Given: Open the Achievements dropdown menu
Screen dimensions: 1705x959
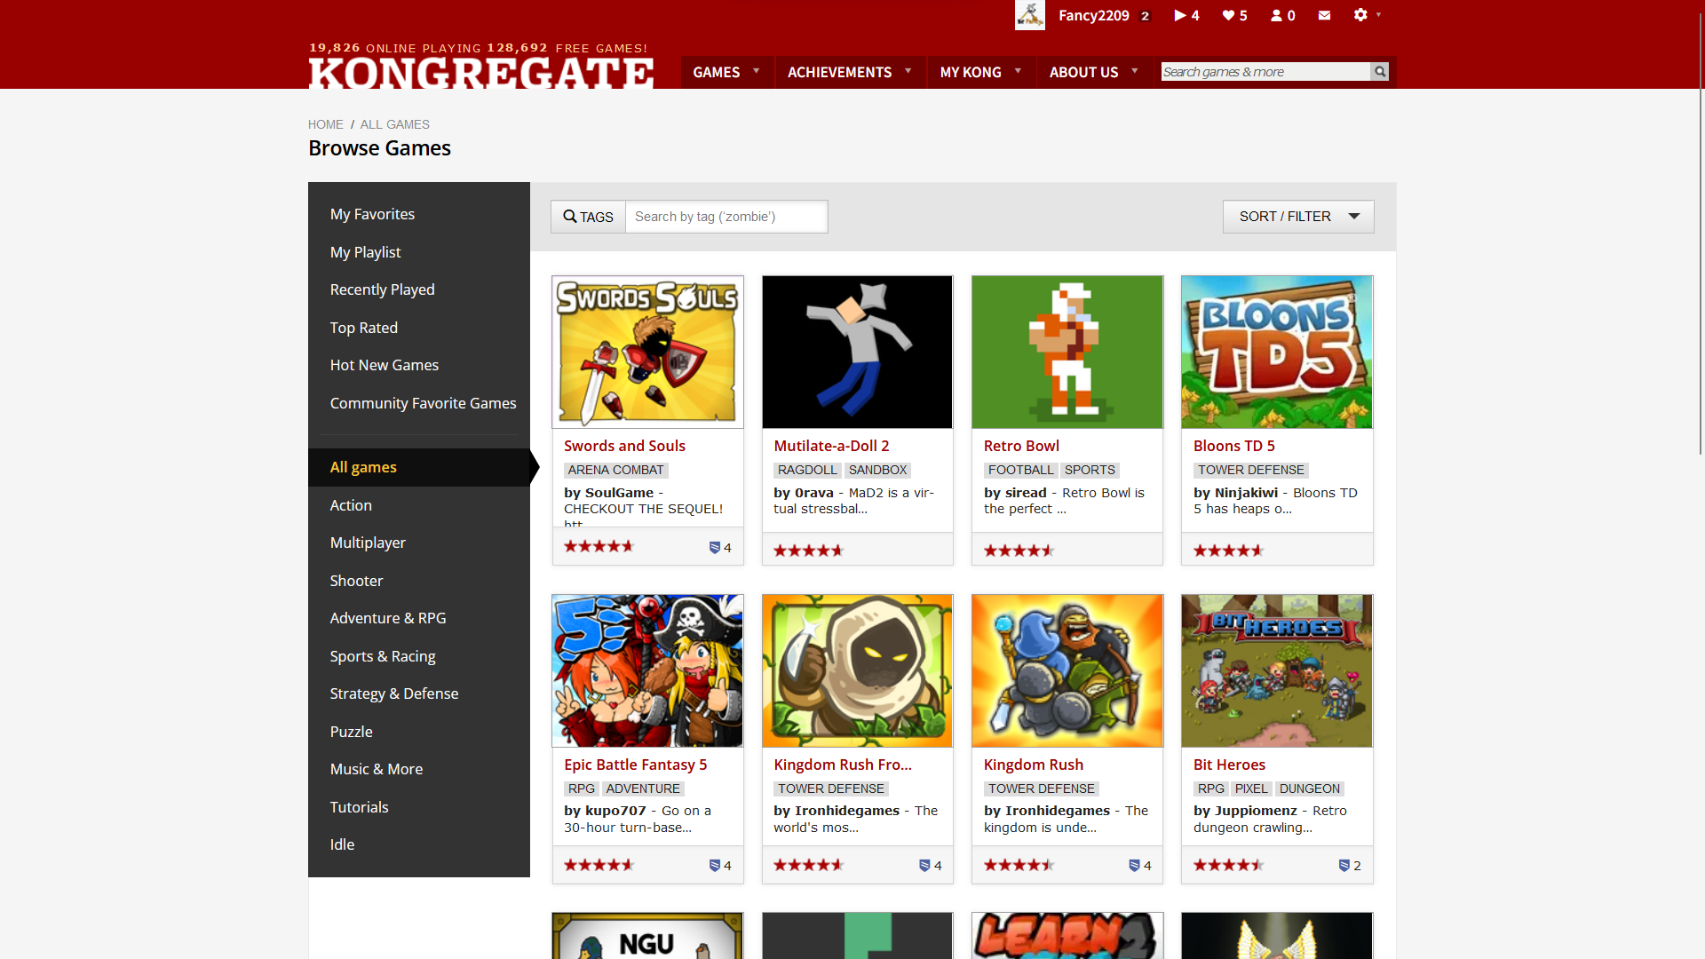Looking at the screenshot, I should 849,72.
